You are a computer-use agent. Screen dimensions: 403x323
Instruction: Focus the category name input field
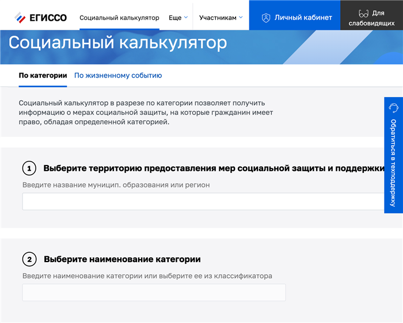point(154,292)
